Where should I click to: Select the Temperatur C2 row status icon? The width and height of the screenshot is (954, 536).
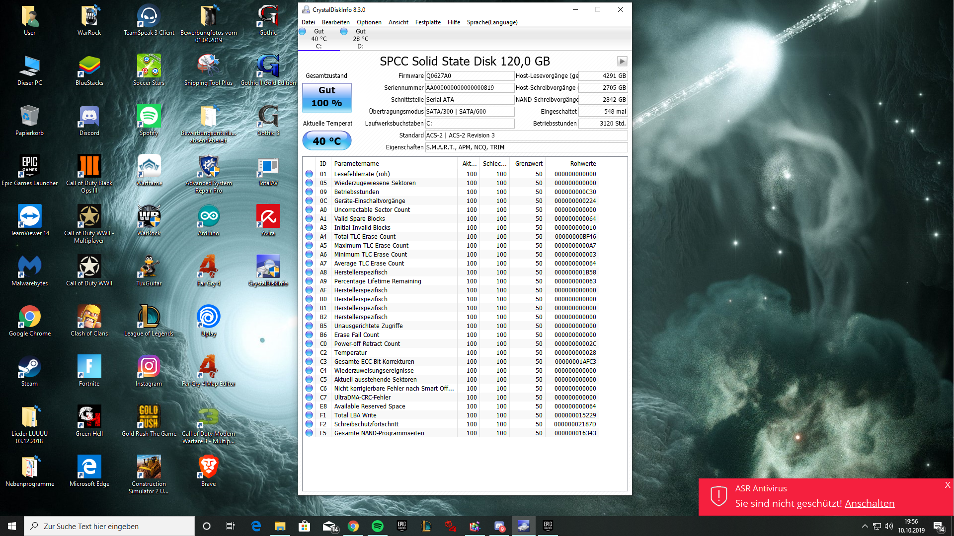point(309,353)
